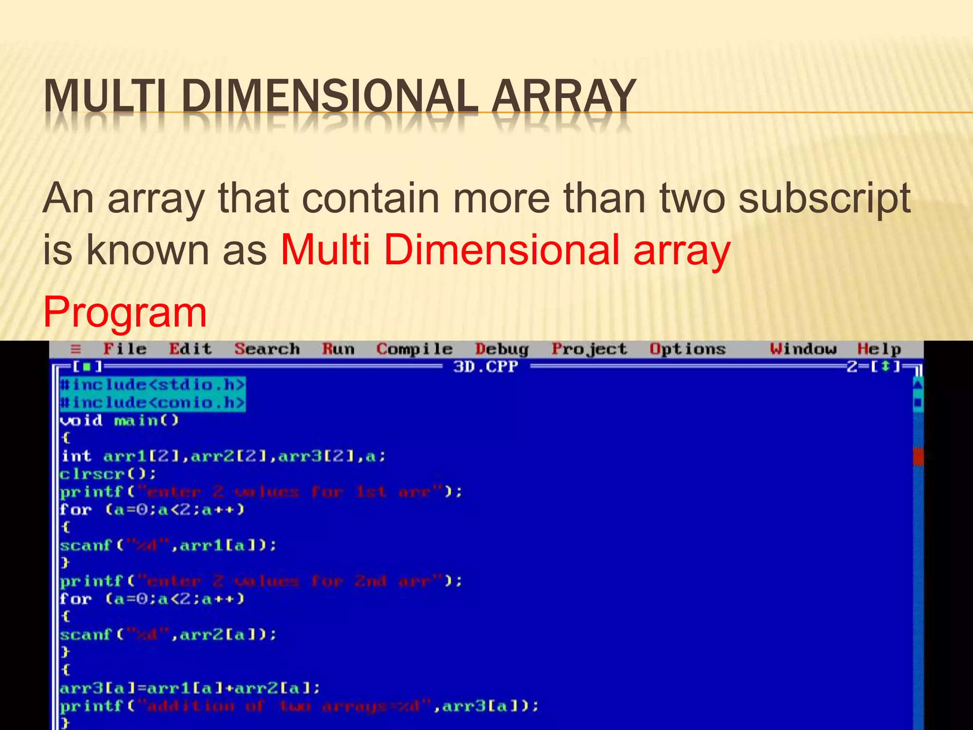Open the File menu
Image resolution: width=973 pixels, height=730 pixels.
coord(125,349)
